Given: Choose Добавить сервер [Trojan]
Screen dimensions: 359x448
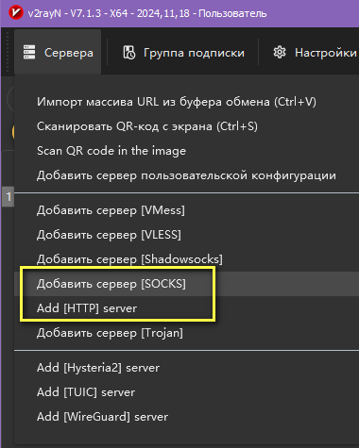Looking at the screenshot, I should pyautogui.click(x=186, y=333).
